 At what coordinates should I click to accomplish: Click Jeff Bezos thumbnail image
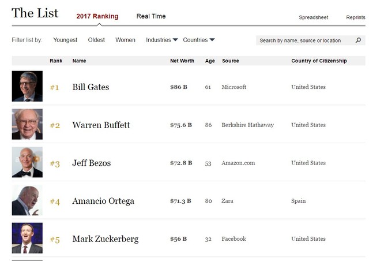(x=27, y=163)
